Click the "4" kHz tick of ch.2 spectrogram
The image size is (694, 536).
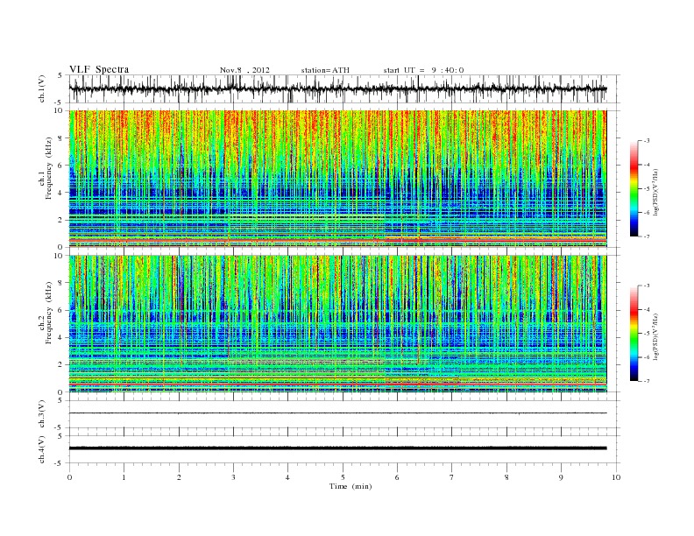click(60, 337)
